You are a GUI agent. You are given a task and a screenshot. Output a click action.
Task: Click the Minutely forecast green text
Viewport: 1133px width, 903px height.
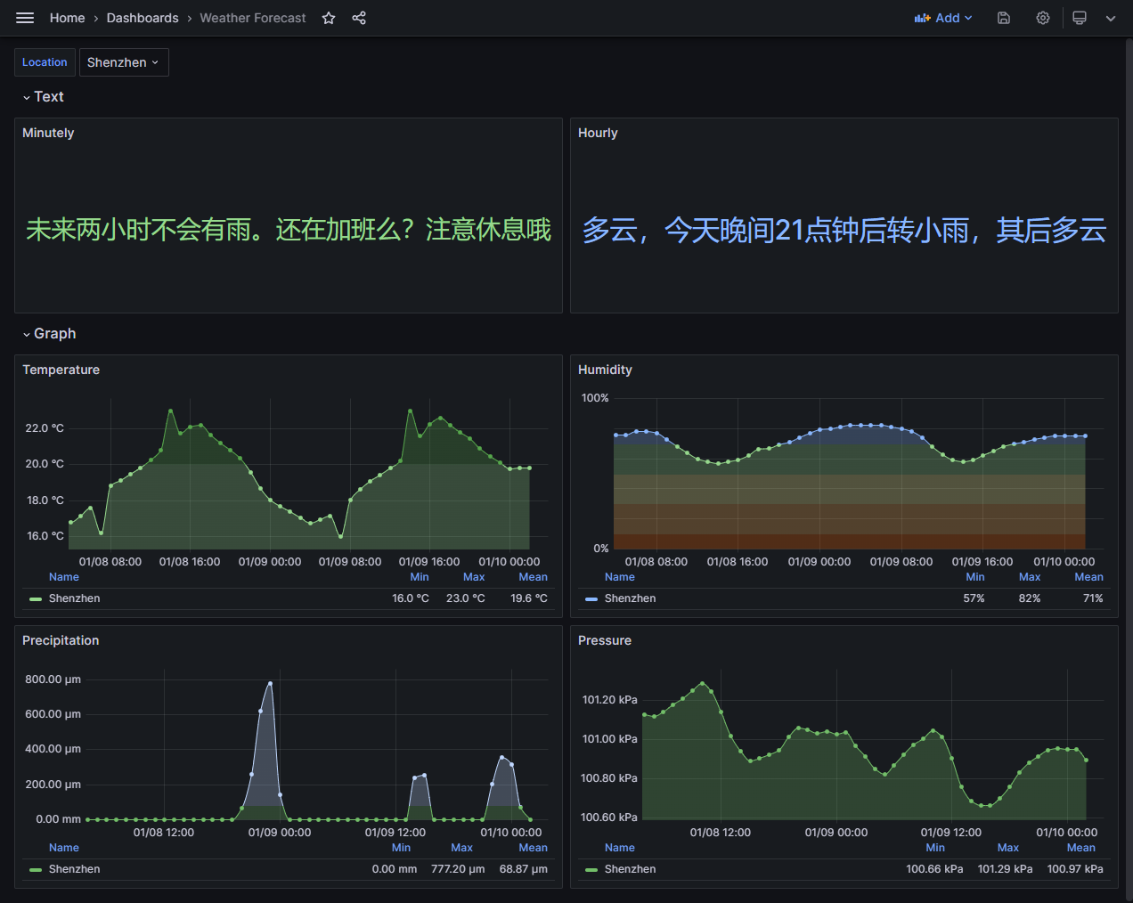[x=289, y=230]
